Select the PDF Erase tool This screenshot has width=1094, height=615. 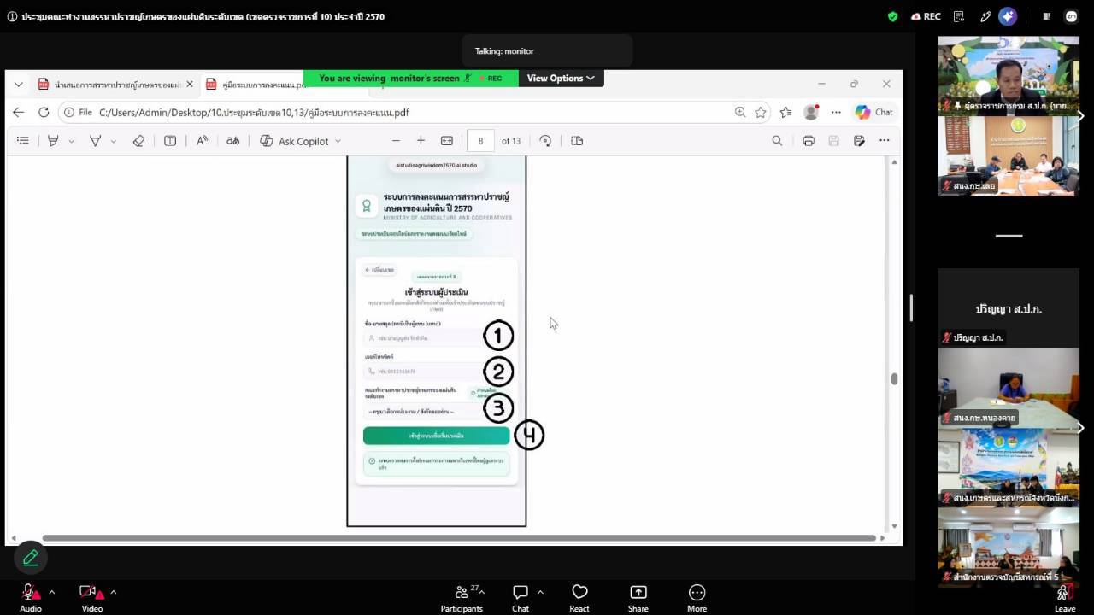pos(138,141)
